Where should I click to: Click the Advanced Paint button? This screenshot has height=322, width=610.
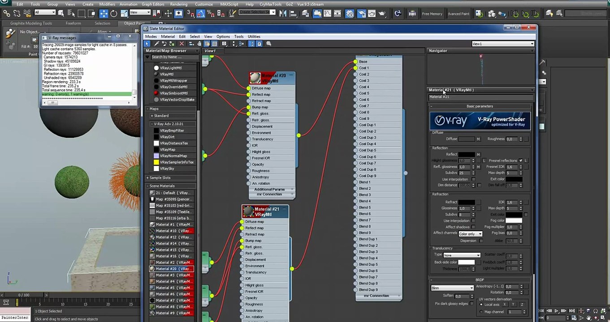click(x=458, y=14)
